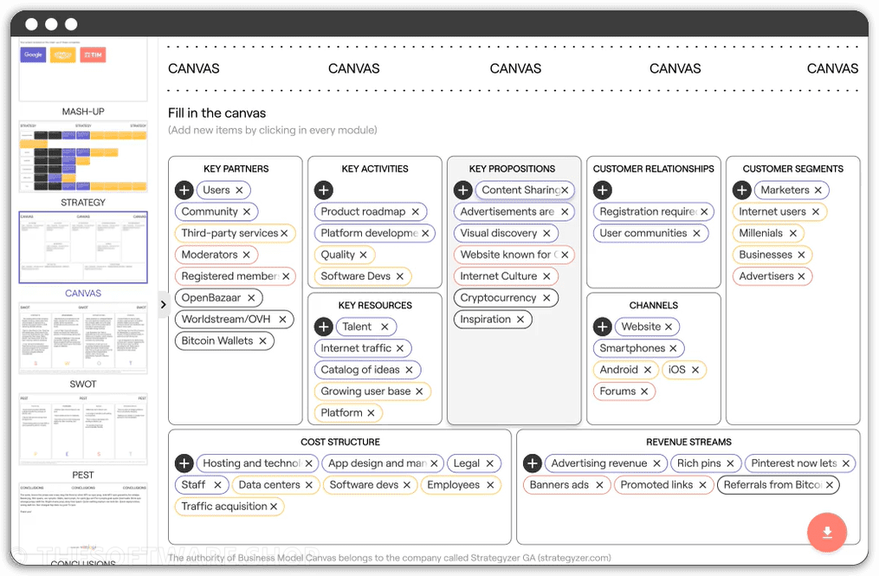Remove the Smartphones tag
Screen dimensions: 879x576
click(x=673, y=348)
